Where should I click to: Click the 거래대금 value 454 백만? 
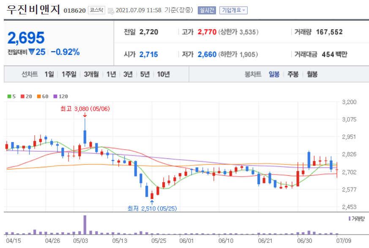[x=335, y=55]
